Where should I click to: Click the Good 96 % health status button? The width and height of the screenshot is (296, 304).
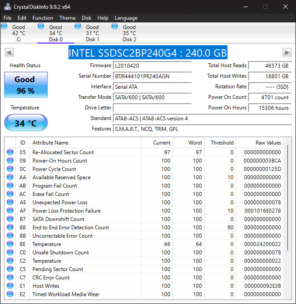26,85
